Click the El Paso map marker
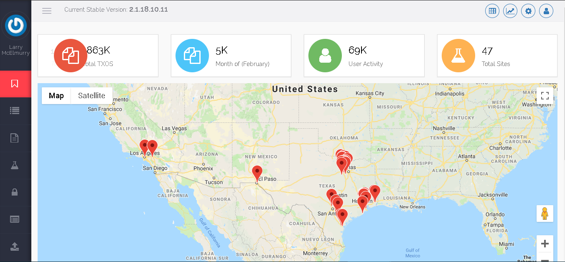The width and height of the screenshot is (565, 262). pyautogui.click(x=257, y=172)
